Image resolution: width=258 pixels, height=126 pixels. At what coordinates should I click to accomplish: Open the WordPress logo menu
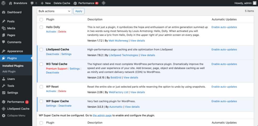3,3
